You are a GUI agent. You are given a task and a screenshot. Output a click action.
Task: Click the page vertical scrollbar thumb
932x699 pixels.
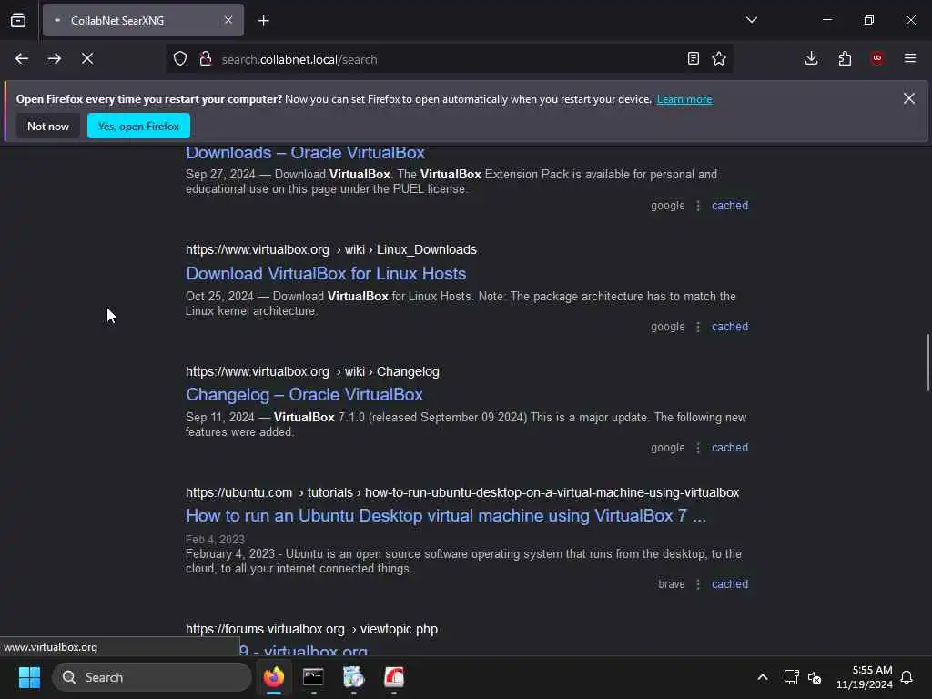(x=927, y=362)
